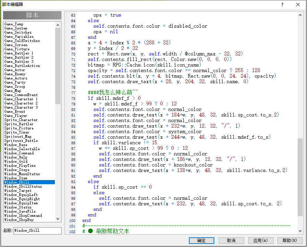Click the 取消 button

[x=231, y=240]
